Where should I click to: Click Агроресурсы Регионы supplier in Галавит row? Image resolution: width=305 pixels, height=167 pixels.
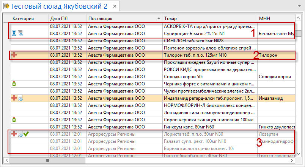[x=112, y=141]
